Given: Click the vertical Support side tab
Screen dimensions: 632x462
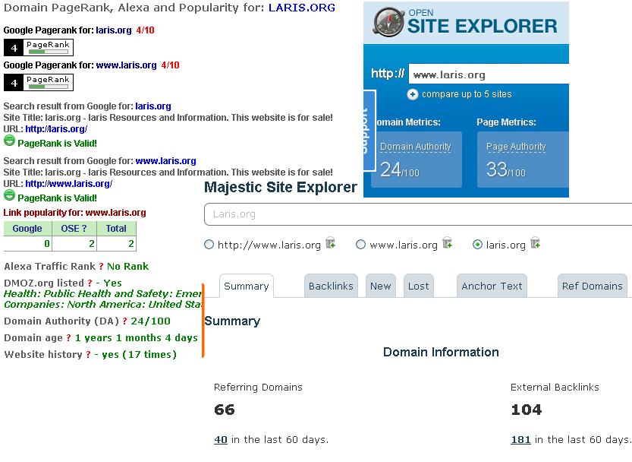Looking at the screenshot, I should [369, 131].
